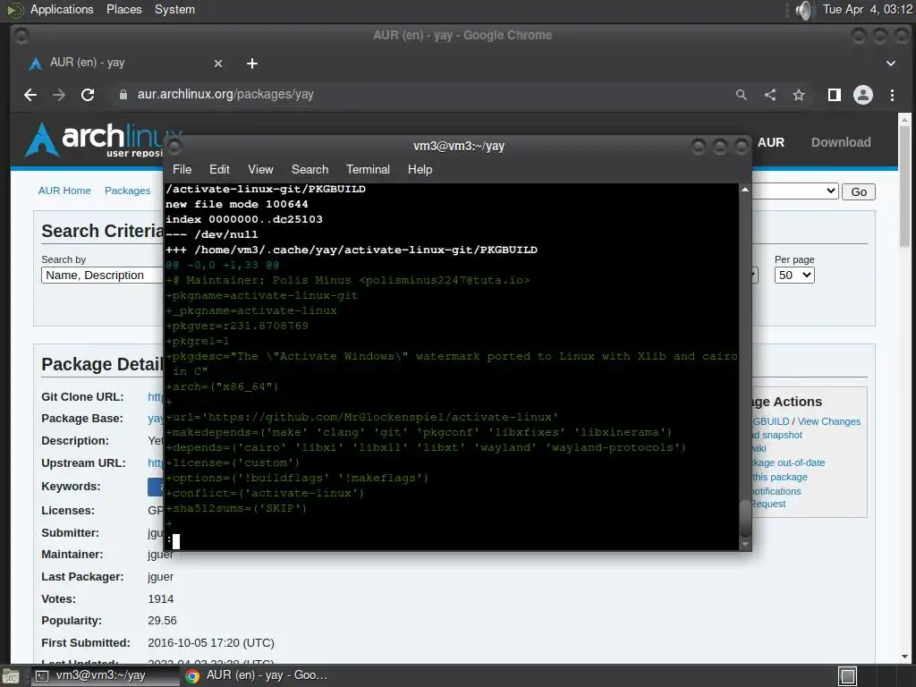Viewport: 916px width, 687px height.
Task: Click the terminal scrollbar thumb
Action: 745,519
